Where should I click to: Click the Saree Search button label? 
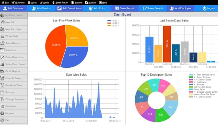point(155,8)
